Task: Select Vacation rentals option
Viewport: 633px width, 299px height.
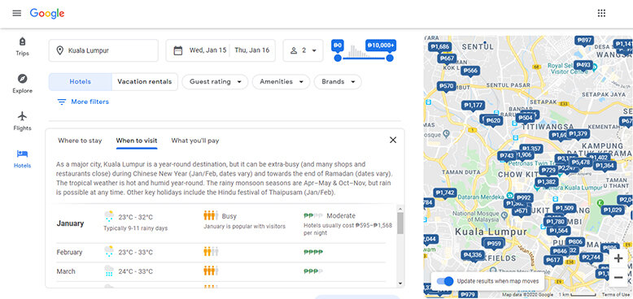Action: tap(145, 82)
